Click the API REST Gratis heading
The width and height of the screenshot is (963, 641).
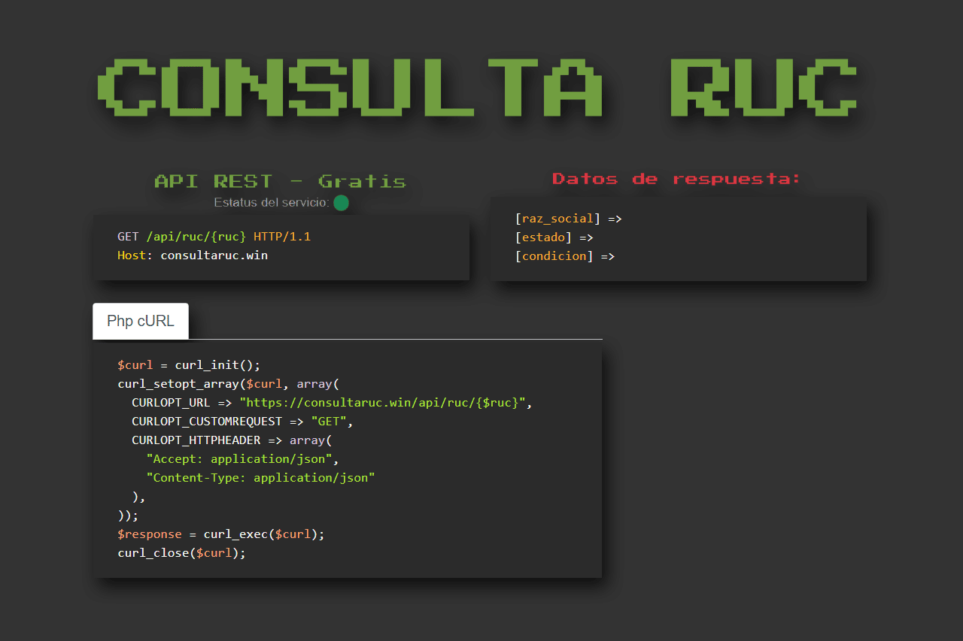[x=279, y=180]
